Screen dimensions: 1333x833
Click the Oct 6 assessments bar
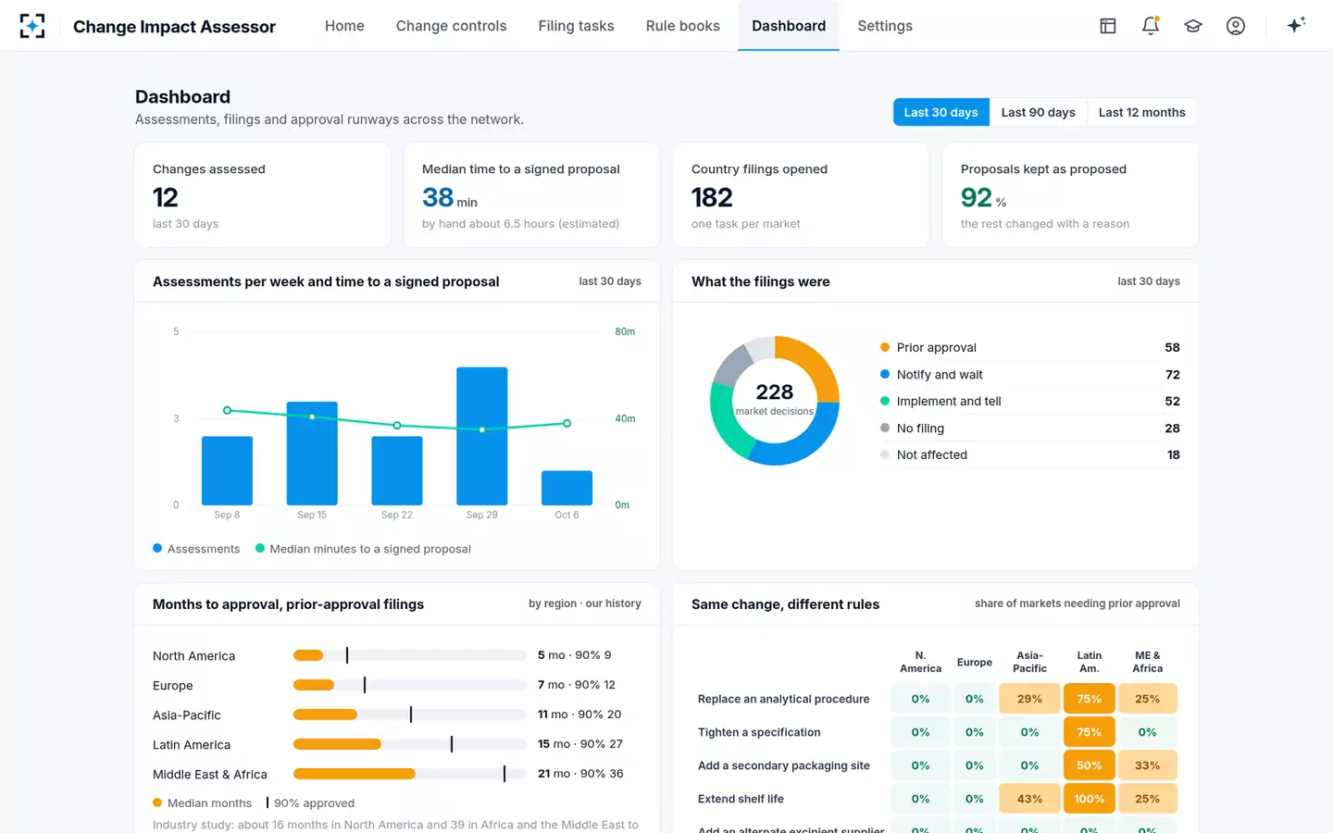pos(567,488)
